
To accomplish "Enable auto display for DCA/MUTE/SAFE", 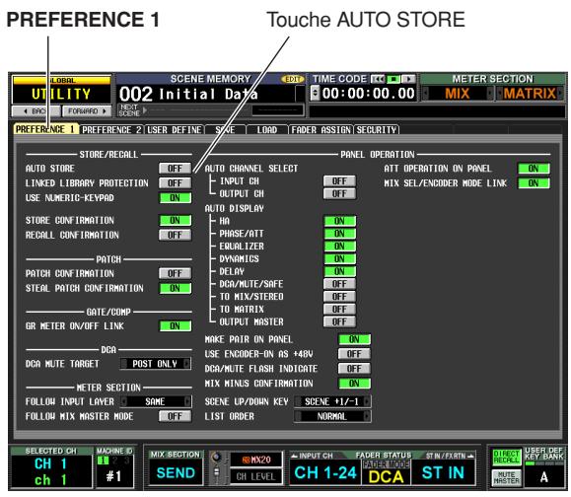I will tap(339, 284).
